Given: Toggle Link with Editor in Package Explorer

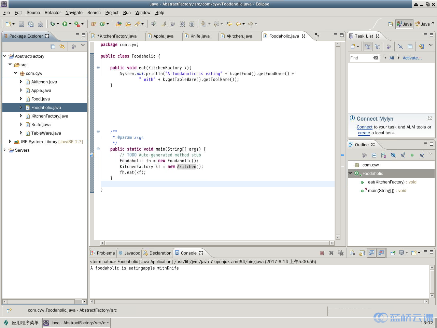Looking at the screenshot, I should pyautogui.click(x=62, y=46).
